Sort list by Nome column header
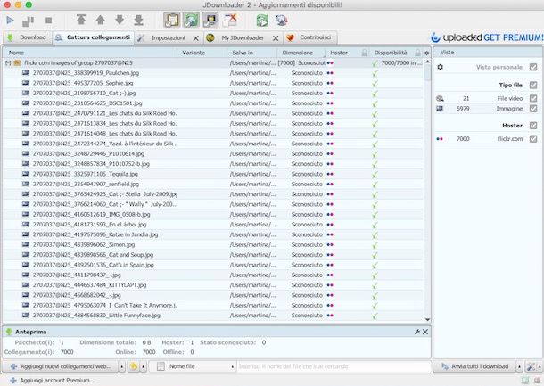This screenshot has height=386, width=544. [x=90, y=53]
